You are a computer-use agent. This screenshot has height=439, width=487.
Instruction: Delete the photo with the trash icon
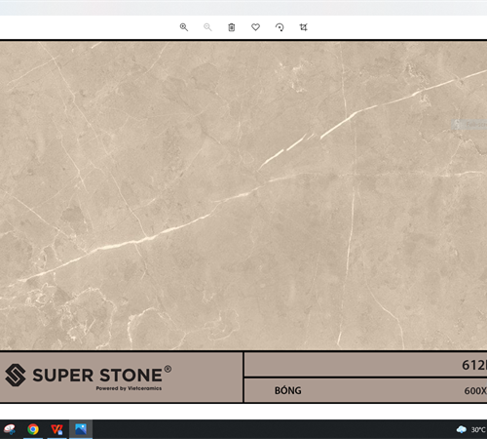[232, 27]
